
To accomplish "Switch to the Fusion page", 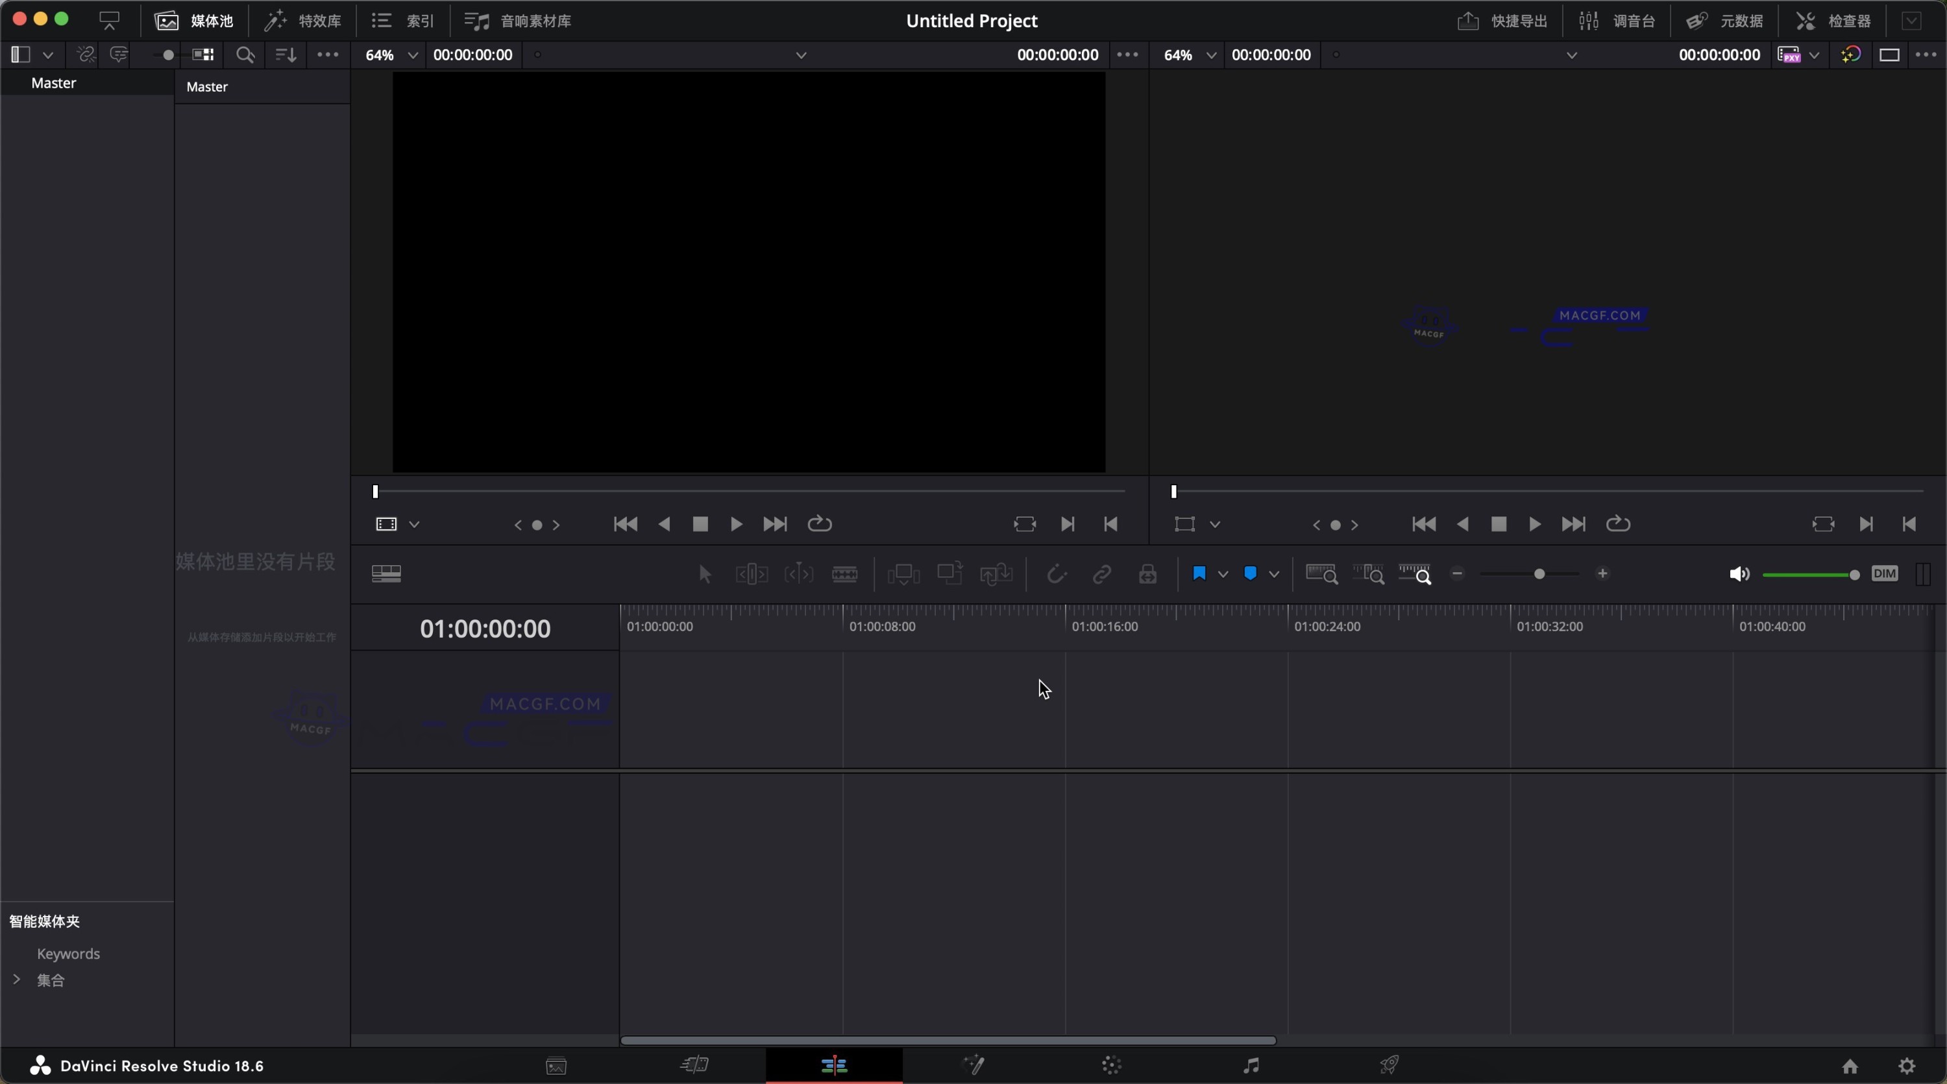I will point(974,1066).
